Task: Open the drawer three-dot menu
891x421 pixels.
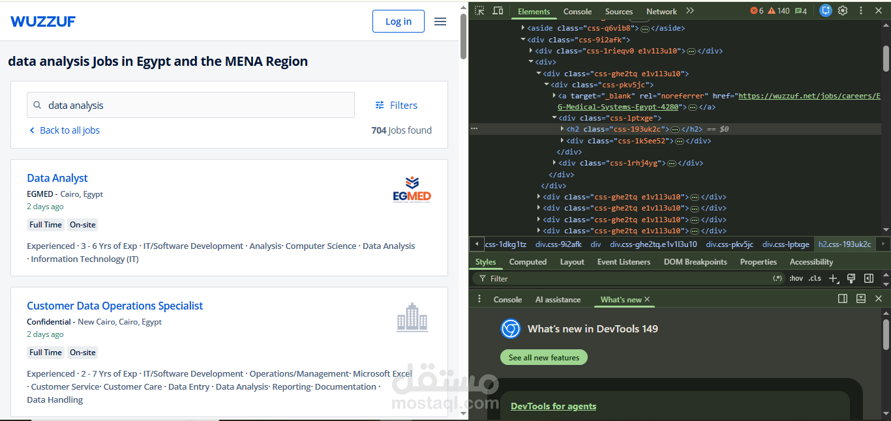Action: pyautogui.click(x=479, y=298)
